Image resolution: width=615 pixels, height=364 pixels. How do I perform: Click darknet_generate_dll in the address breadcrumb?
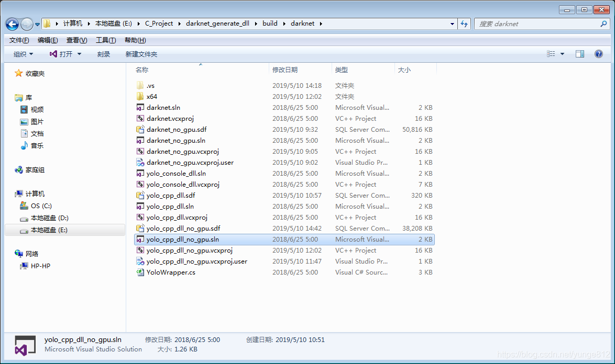[218, 24]
